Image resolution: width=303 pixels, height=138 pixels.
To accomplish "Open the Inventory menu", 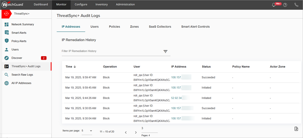I will point(102,4).
